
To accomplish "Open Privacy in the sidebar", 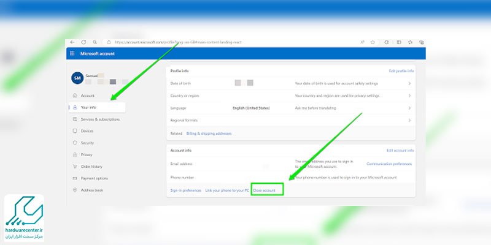I will (87, 155).
